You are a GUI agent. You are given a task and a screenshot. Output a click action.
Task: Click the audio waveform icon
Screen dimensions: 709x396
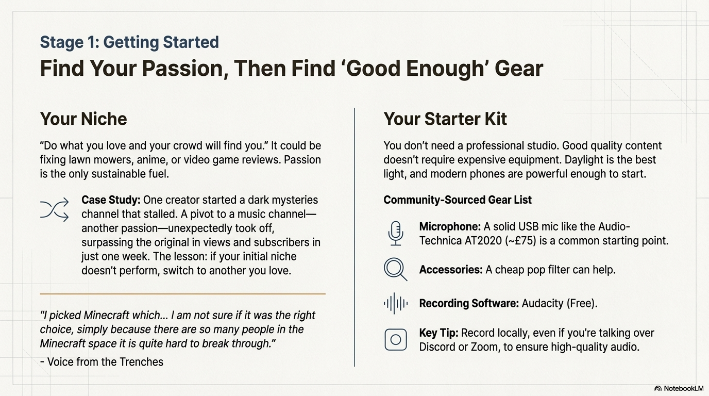pyautogui.click(x=395, y=303)
